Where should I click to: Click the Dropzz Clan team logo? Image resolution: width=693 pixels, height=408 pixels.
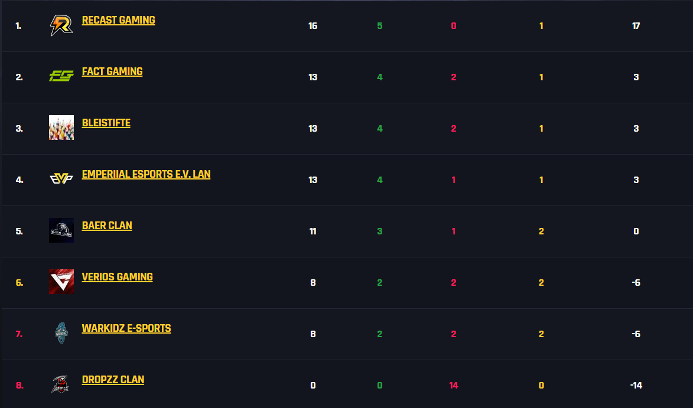(x=60, y=384)
